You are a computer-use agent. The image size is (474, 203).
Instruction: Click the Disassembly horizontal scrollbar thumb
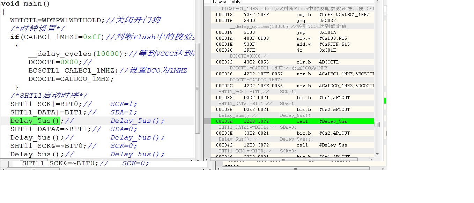pos(284,159)
